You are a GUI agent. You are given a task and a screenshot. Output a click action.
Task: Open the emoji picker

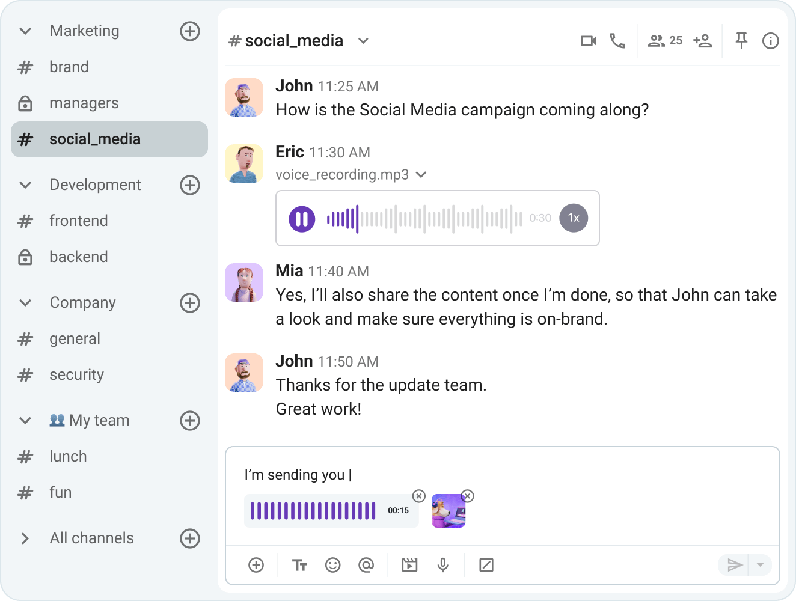[332, 565]
